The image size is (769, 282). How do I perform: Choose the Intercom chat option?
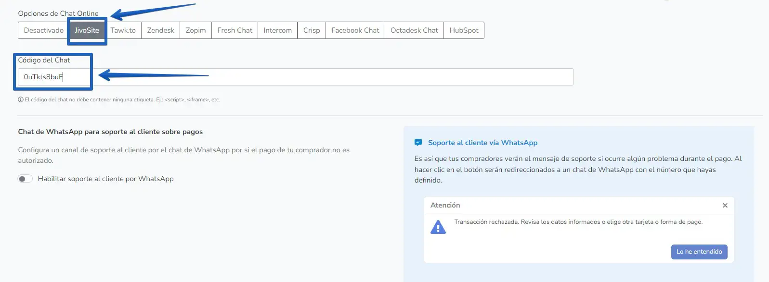[x=277, y=30]
